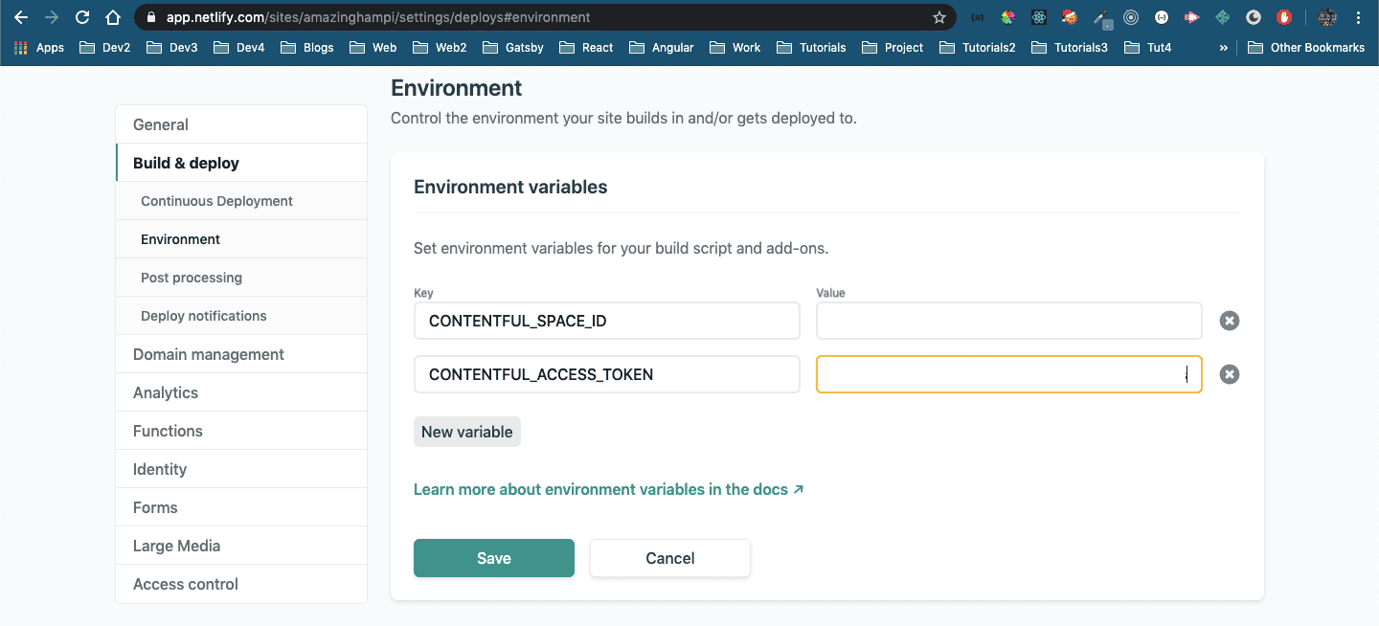Viewport: 1379px width, 626px height.
Task: Open the Work bookmarks folder
Action: [735, 47]
